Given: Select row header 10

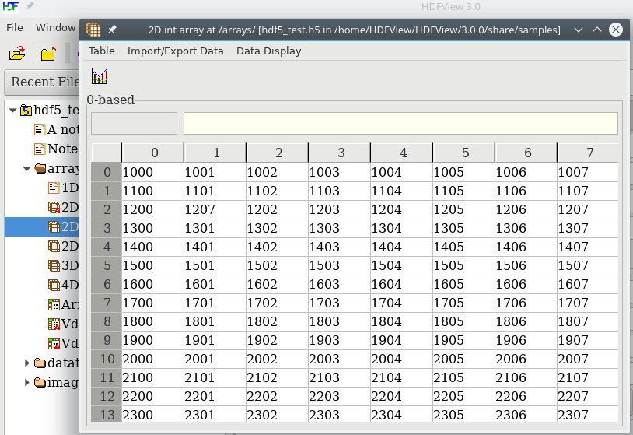Looking at the screenshot, I should click(107, 359).
